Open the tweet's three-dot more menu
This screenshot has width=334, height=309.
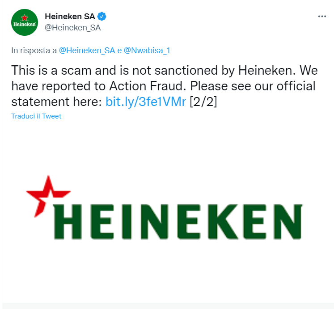click(x=322, y=17)
